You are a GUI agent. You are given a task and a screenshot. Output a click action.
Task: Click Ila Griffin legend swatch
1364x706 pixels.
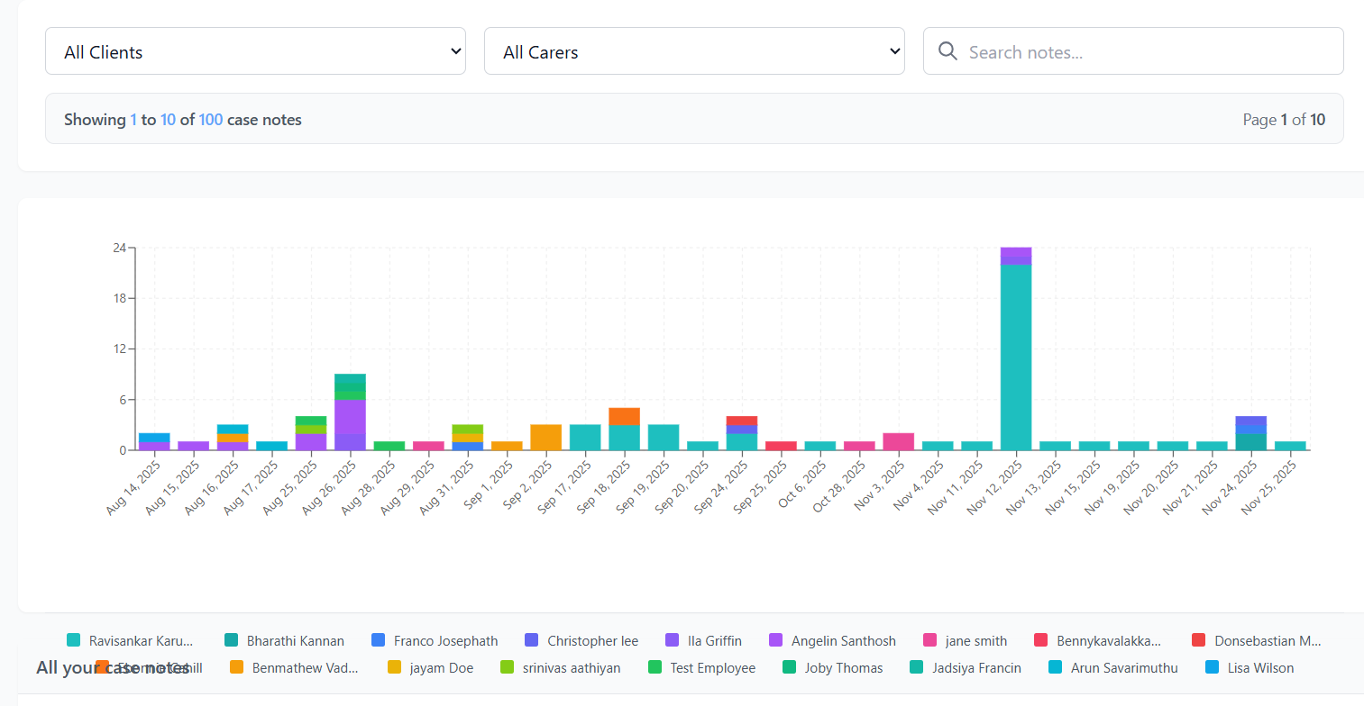click(673, 641)
